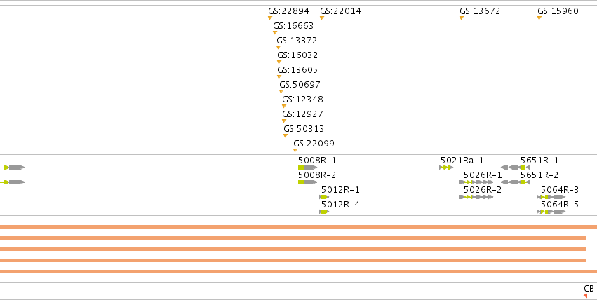Click the red CB- marker triangle
This screenshot has height=300, width=597.
point(586,296)
